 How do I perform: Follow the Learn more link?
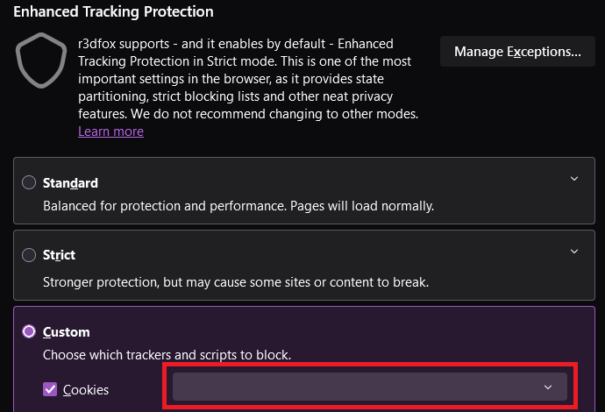click(110, 131)
